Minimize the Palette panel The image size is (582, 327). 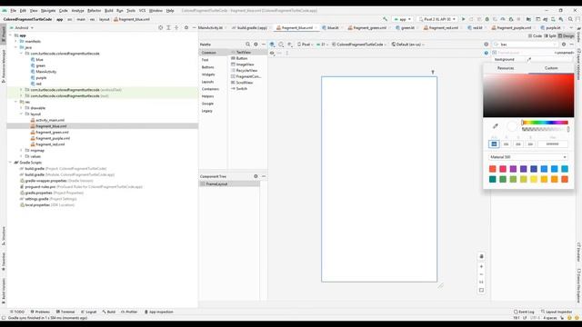point(264,45)
